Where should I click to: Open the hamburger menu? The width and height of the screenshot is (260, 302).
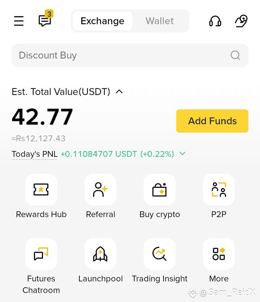[x=19, y=21]
